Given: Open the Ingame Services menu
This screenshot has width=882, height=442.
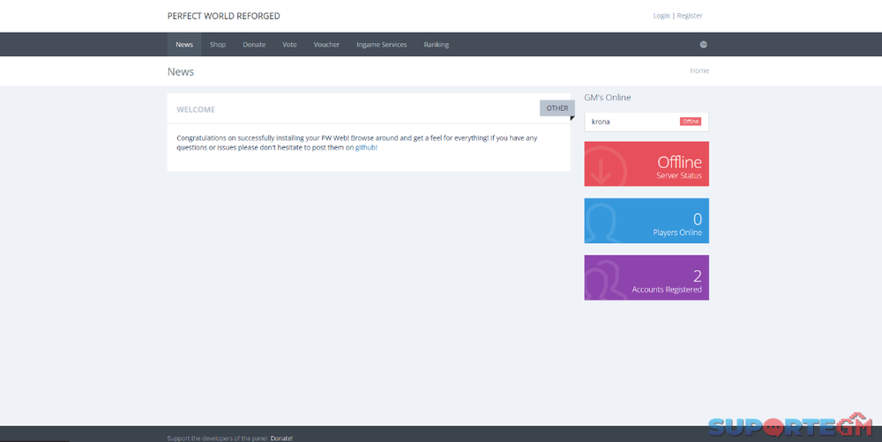Looking at the screenshot, I should tap(381, 45).
